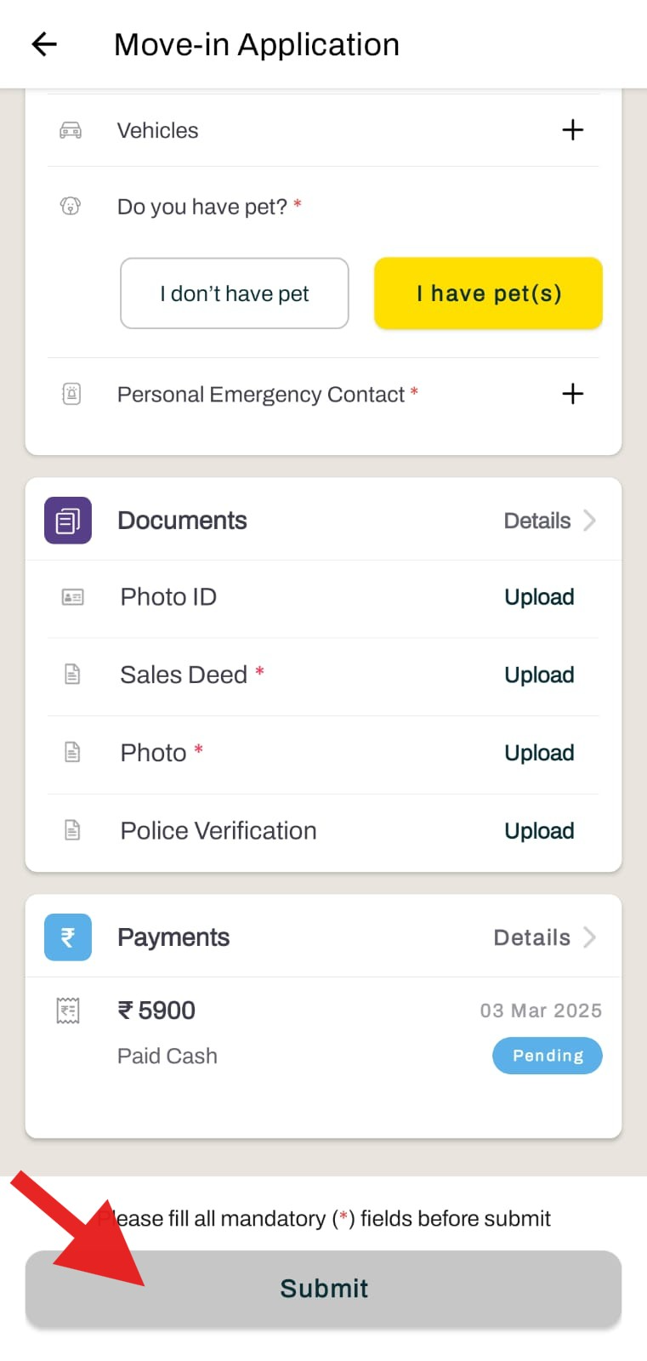Select 'I don't have pet' option
The width and height of the screenshot is (647, 1361).
tap(234, 293)
